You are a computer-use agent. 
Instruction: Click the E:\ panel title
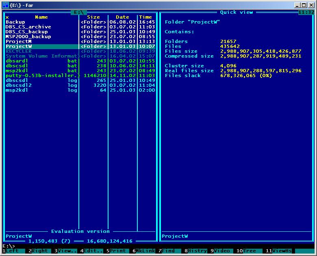tap(79, 12)
